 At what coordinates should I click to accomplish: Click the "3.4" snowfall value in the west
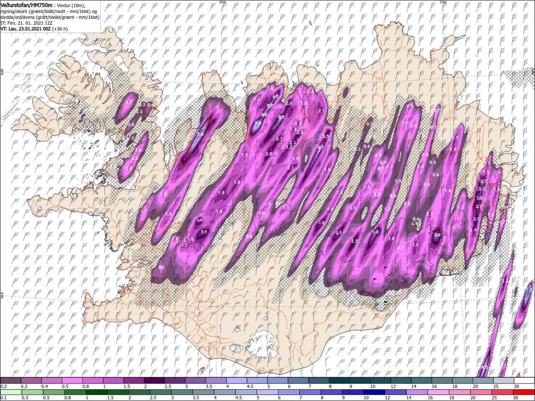pos(199,220)
